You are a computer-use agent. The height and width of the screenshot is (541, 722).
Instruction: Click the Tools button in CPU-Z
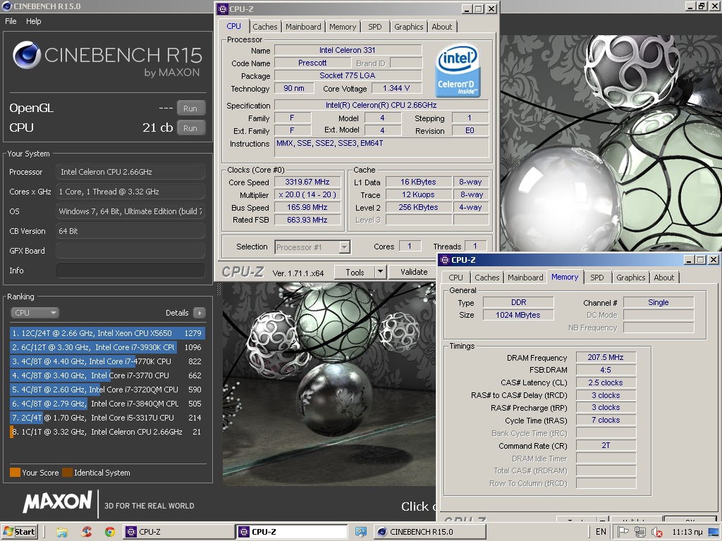[x=355, y=273]
